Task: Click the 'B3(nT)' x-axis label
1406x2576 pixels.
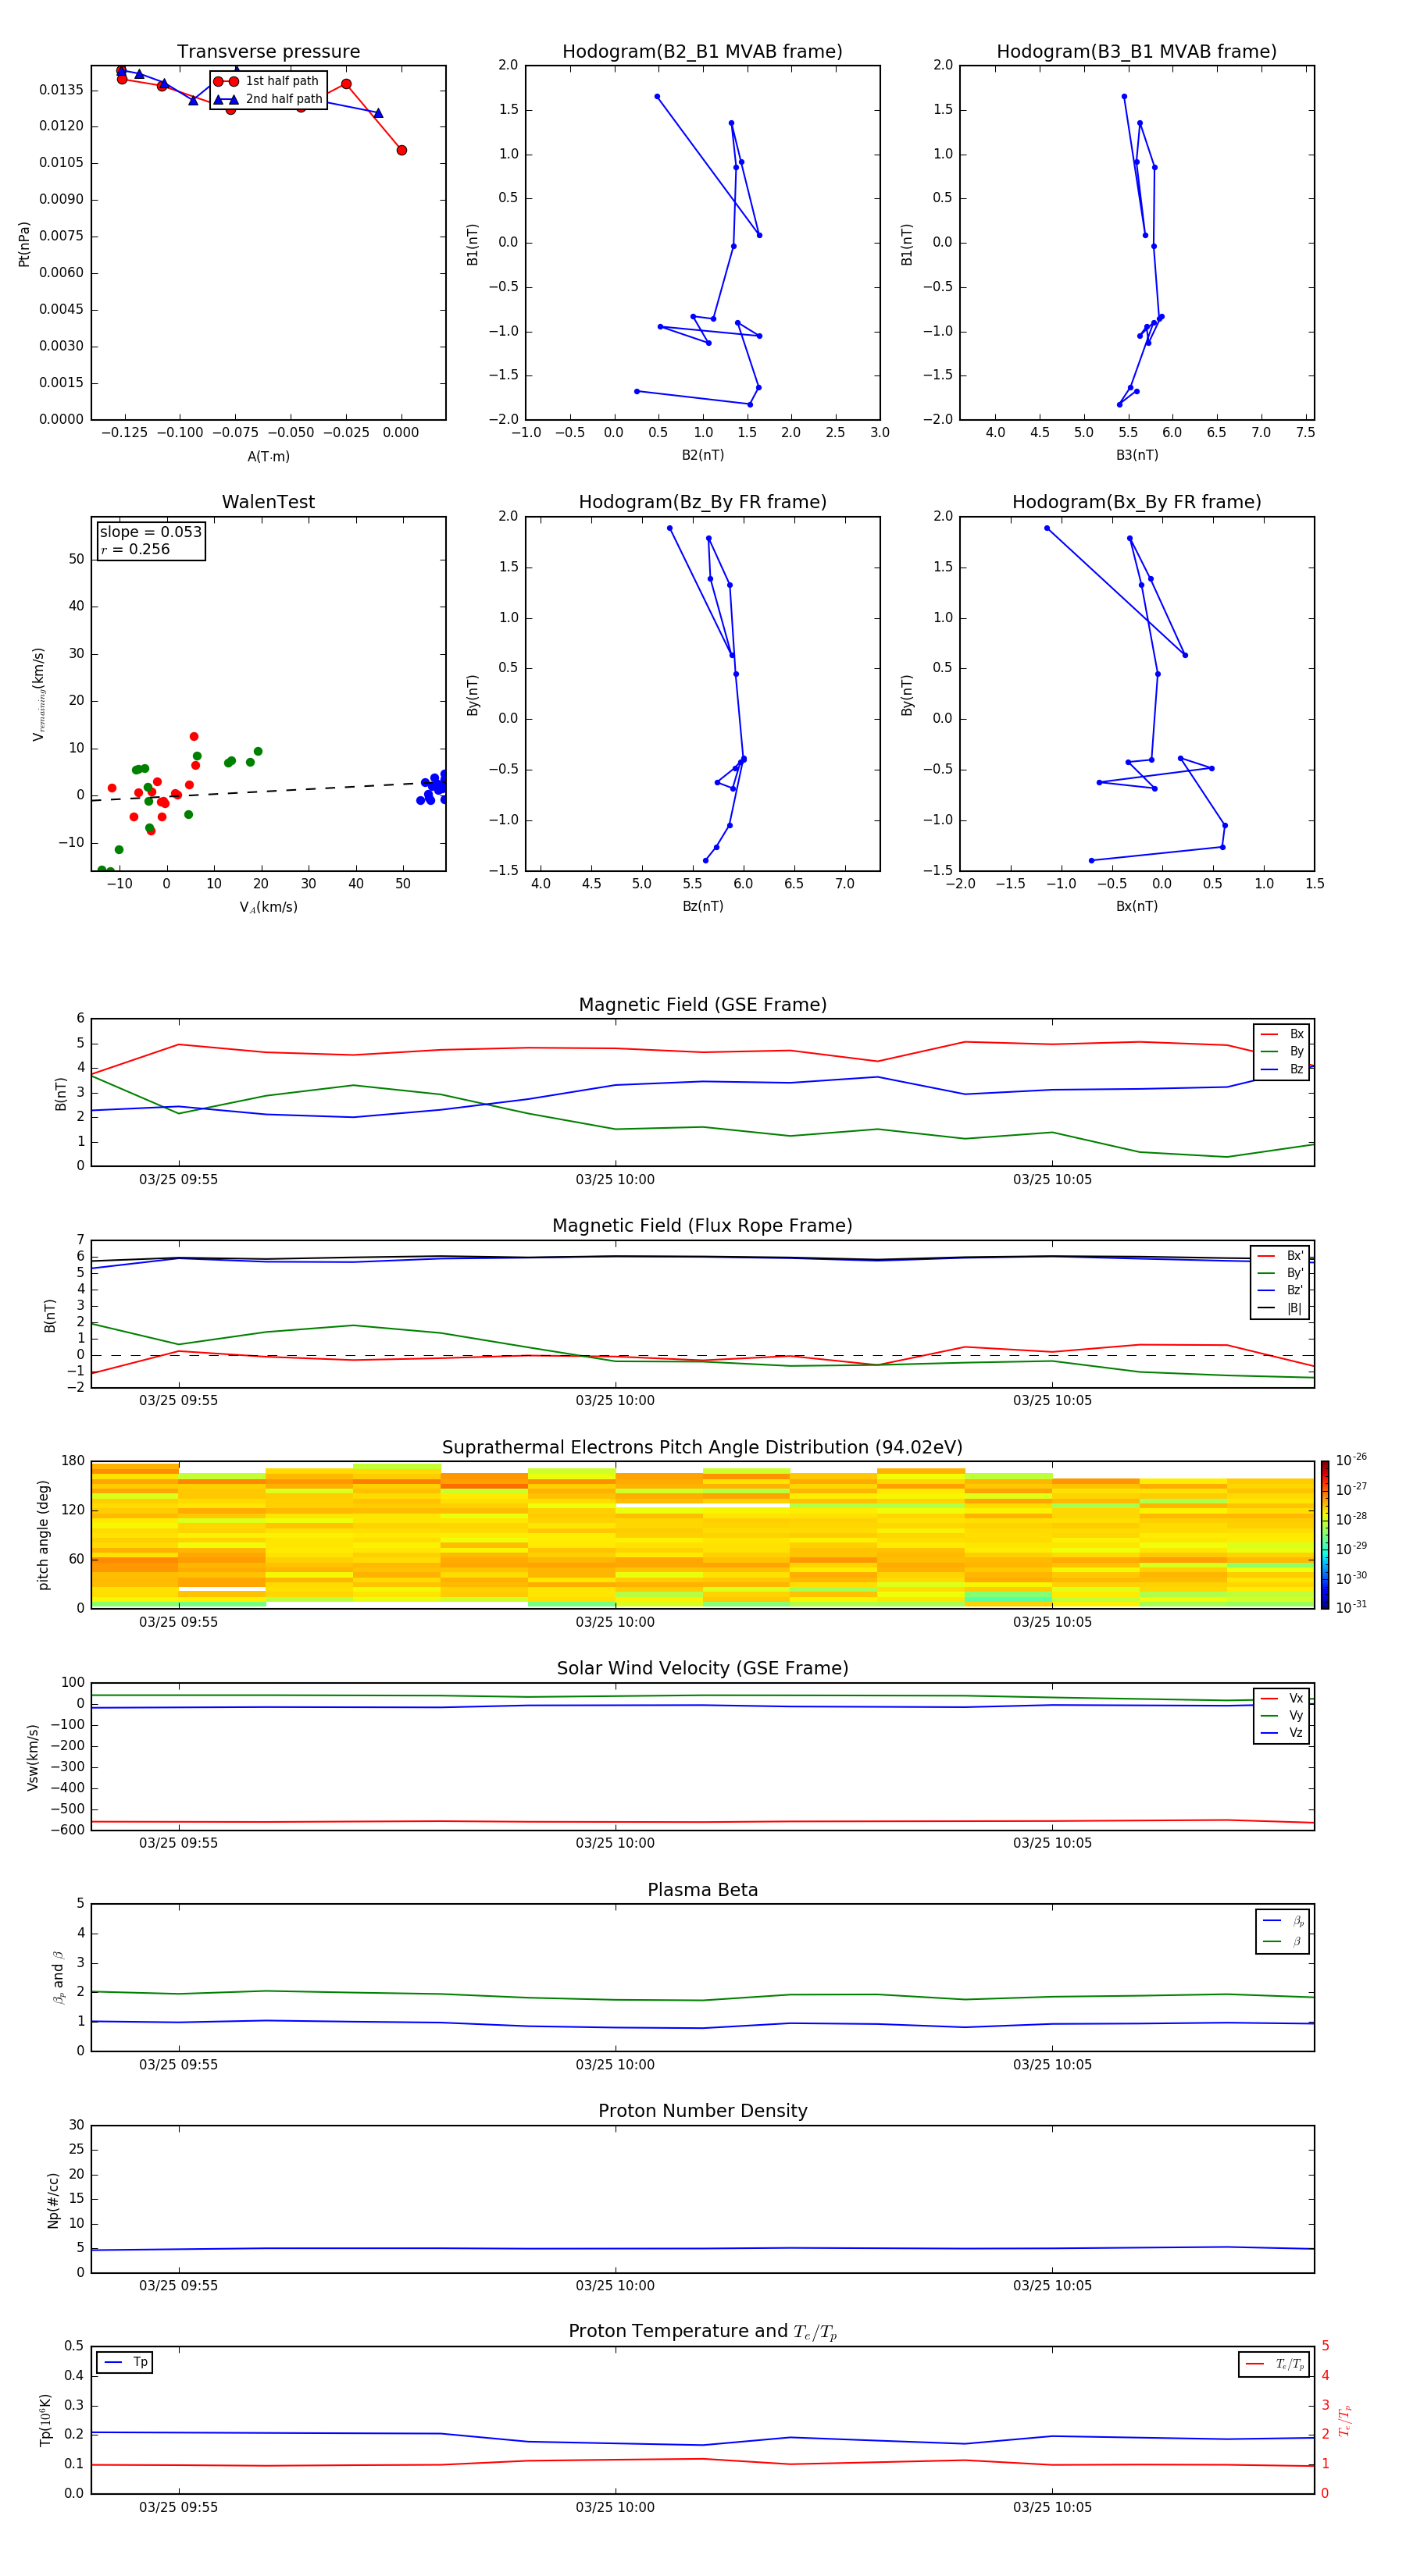Action: click(x=1137, y=456)
